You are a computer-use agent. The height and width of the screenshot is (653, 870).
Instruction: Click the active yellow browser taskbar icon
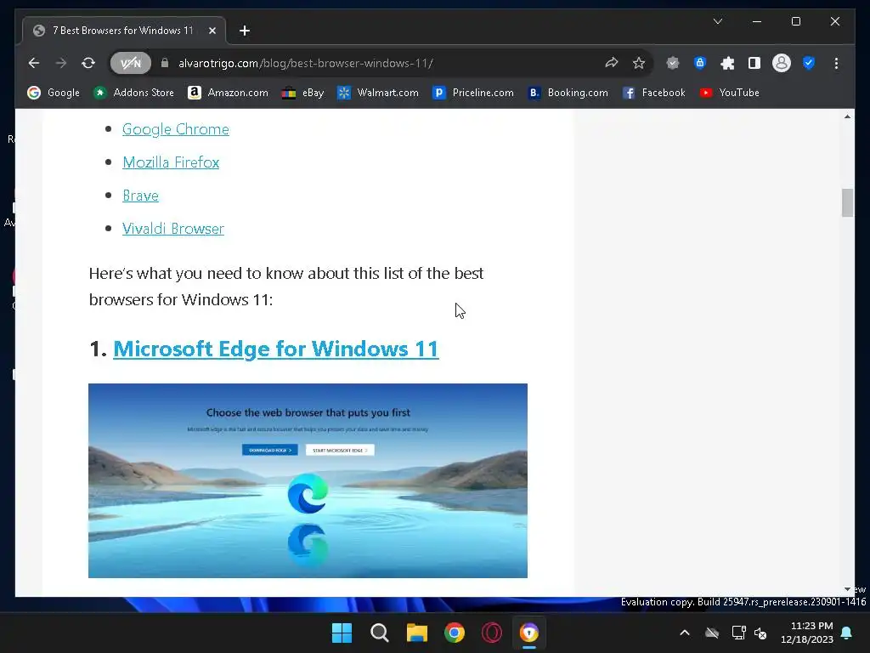point(529,633)
